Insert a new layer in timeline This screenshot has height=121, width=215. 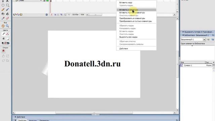pos(14,14)
